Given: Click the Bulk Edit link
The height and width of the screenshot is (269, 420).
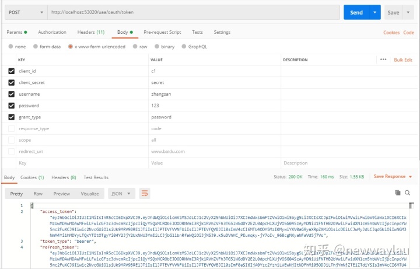Looking at the screenshot, I should click(403, 60).
